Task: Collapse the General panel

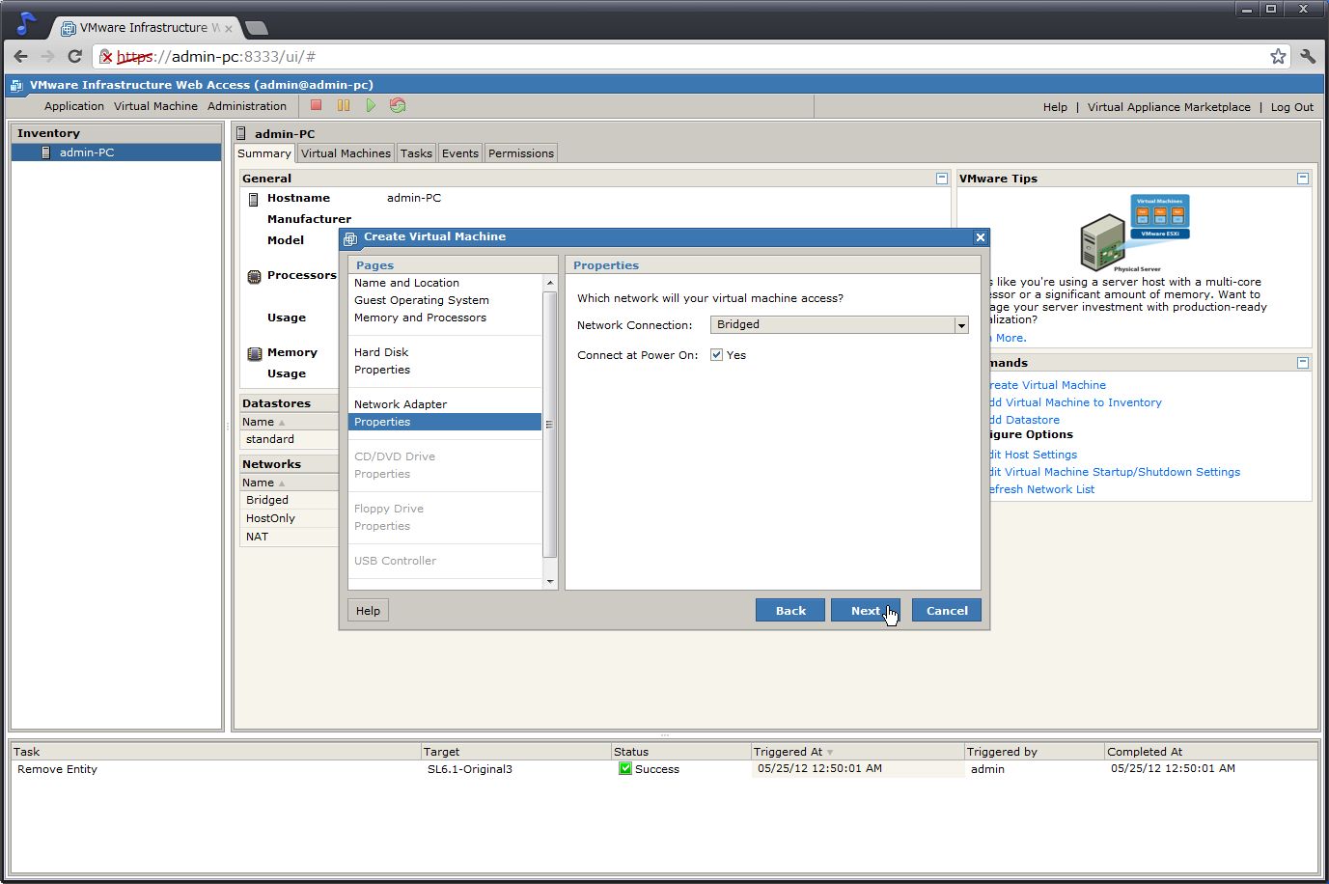Action: point(942,178)
